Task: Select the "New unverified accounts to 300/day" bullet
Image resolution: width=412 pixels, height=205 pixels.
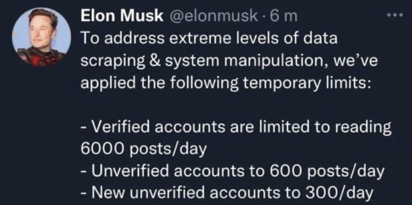Action: [x=227, y=194]
